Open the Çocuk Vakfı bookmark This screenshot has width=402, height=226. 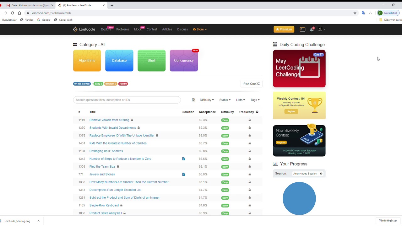click(63, 20)
